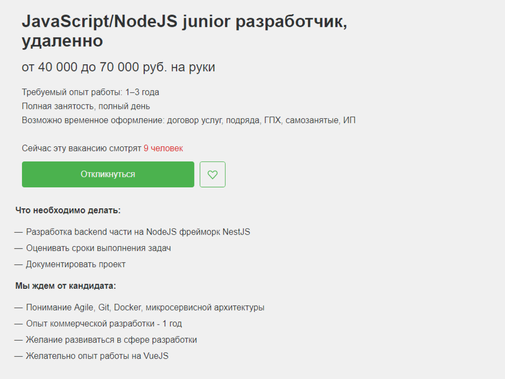Click the Полная занятость, полный день line

(x=86, y=106)
